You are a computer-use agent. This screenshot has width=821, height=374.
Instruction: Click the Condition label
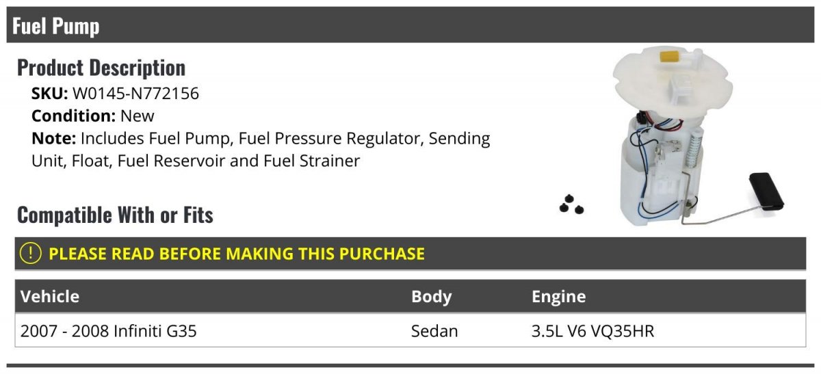(73, 116)
